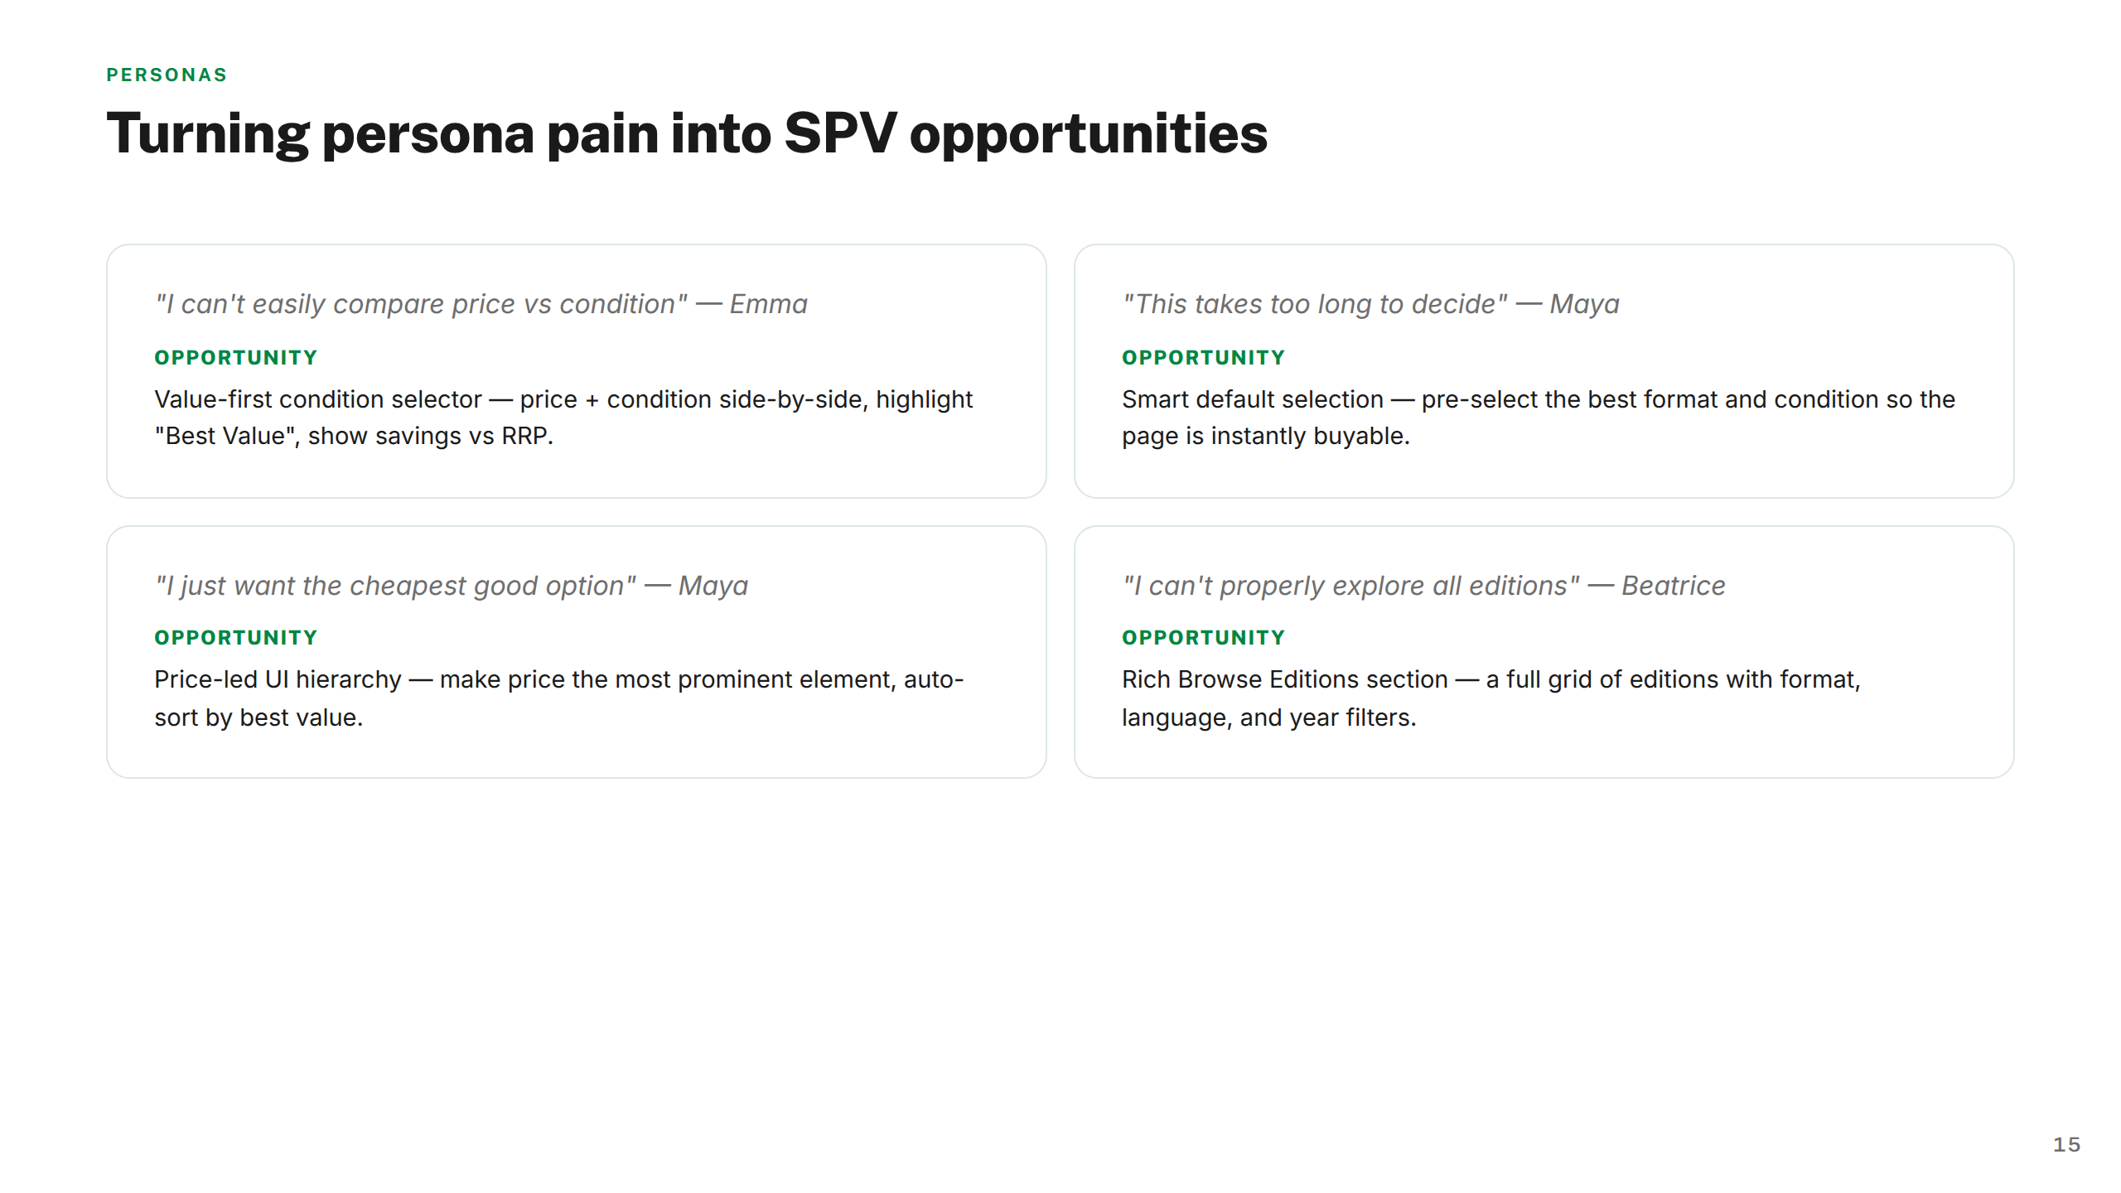Image resolution: width=2121 pixels, height=1193 pixels.
Task: Click the word SPV in the title
Action: 840,133
